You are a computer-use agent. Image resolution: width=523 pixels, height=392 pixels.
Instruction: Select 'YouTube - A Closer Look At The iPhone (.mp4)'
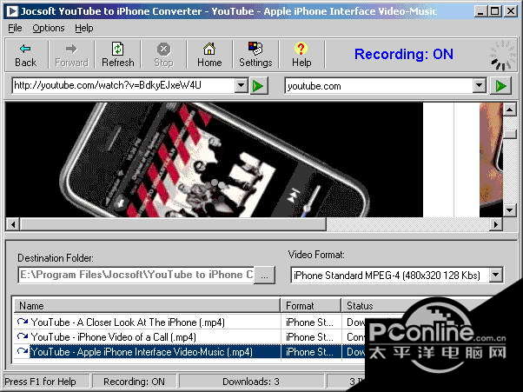tap(128, 322)
